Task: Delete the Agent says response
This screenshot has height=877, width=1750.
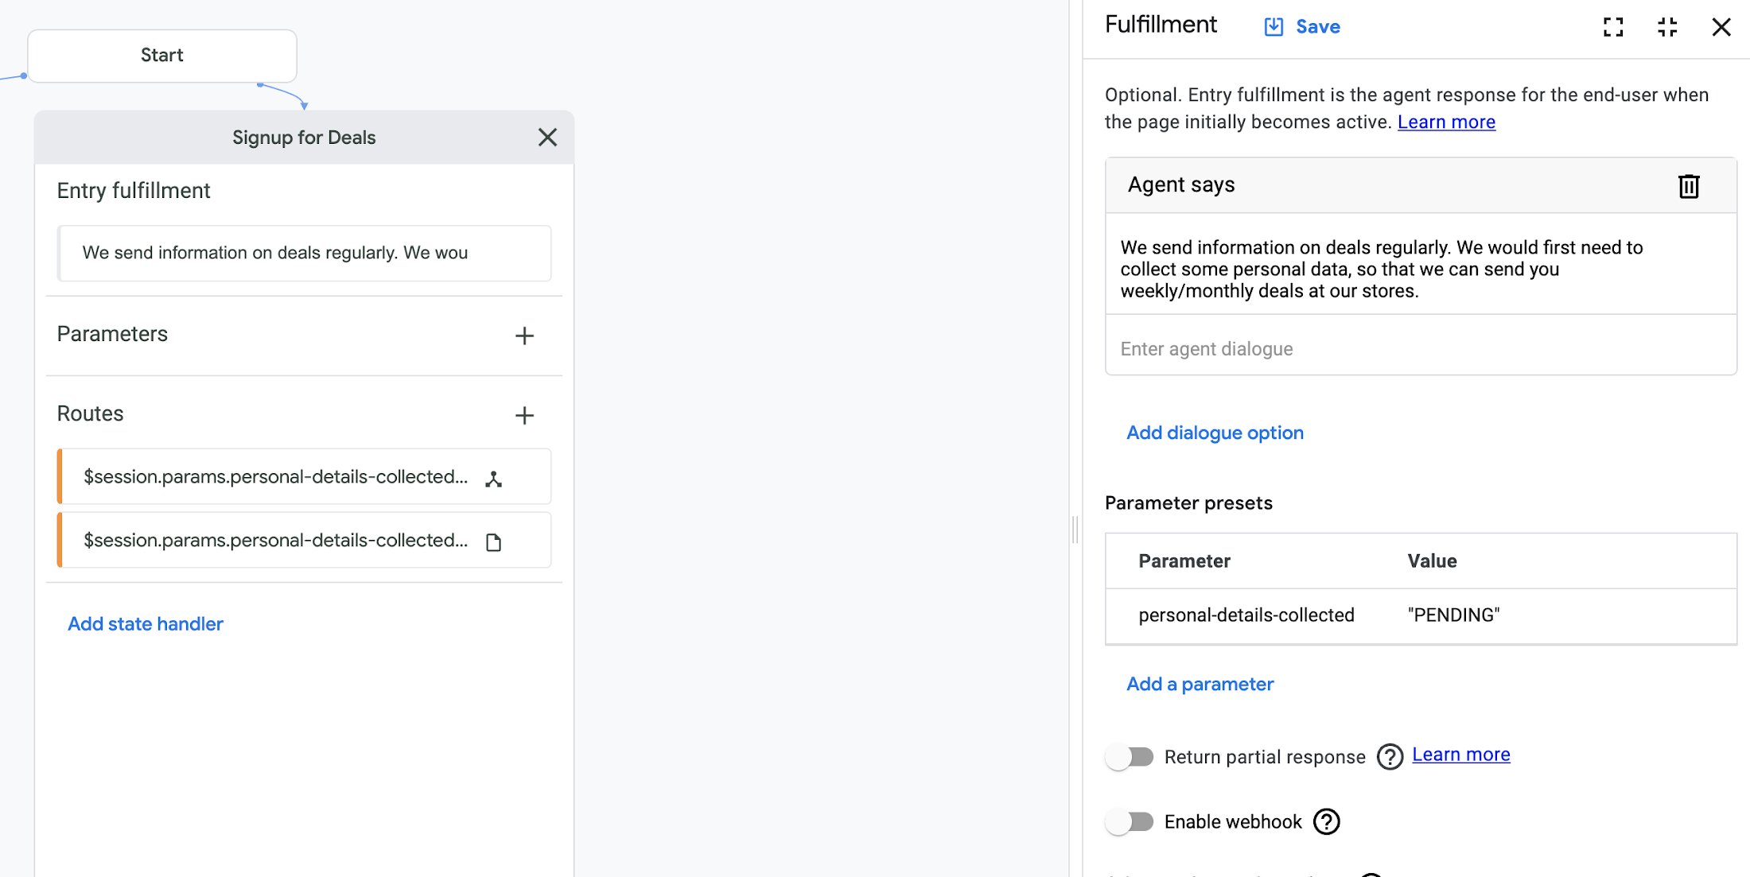Action: 1689,186
